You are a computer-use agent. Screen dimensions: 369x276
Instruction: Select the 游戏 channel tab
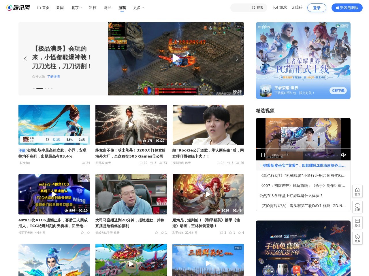coord(122,8)
